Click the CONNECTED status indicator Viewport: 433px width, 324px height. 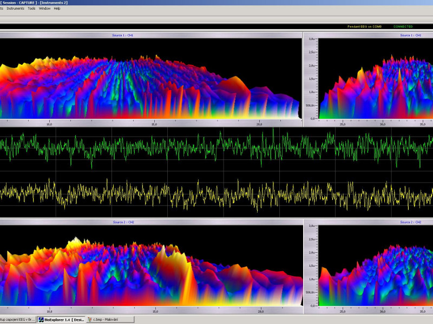(403, 26)
